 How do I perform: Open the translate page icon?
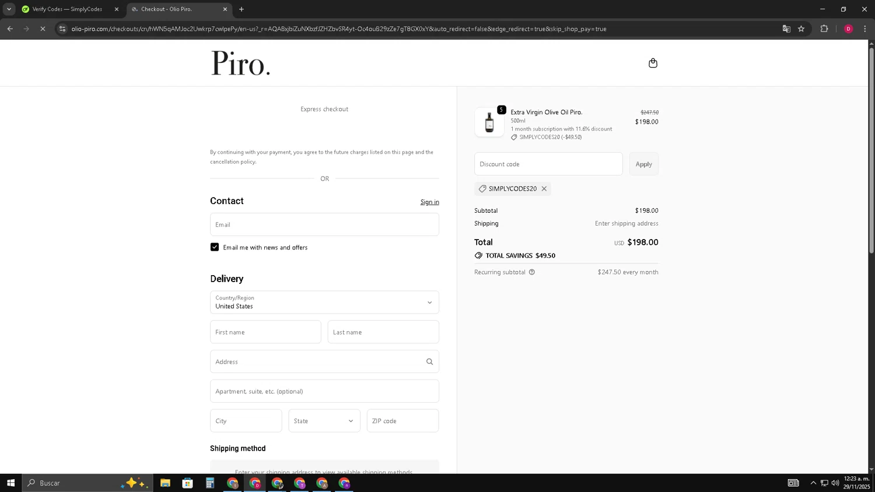pos(786,29)
